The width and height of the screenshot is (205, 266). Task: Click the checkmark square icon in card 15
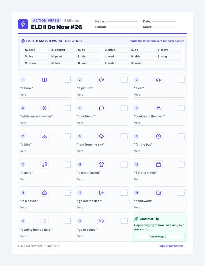coord(158,193)
